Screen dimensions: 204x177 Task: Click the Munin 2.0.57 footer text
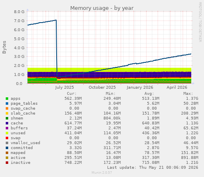pyautogui.click(x=102, y=172)
